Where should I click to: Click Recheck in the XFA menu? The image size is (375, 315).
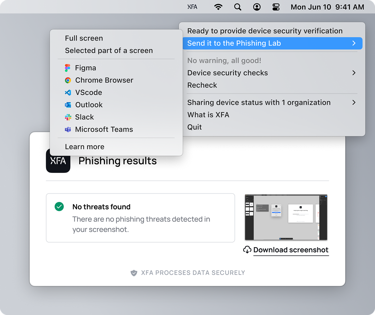point(272,85)
